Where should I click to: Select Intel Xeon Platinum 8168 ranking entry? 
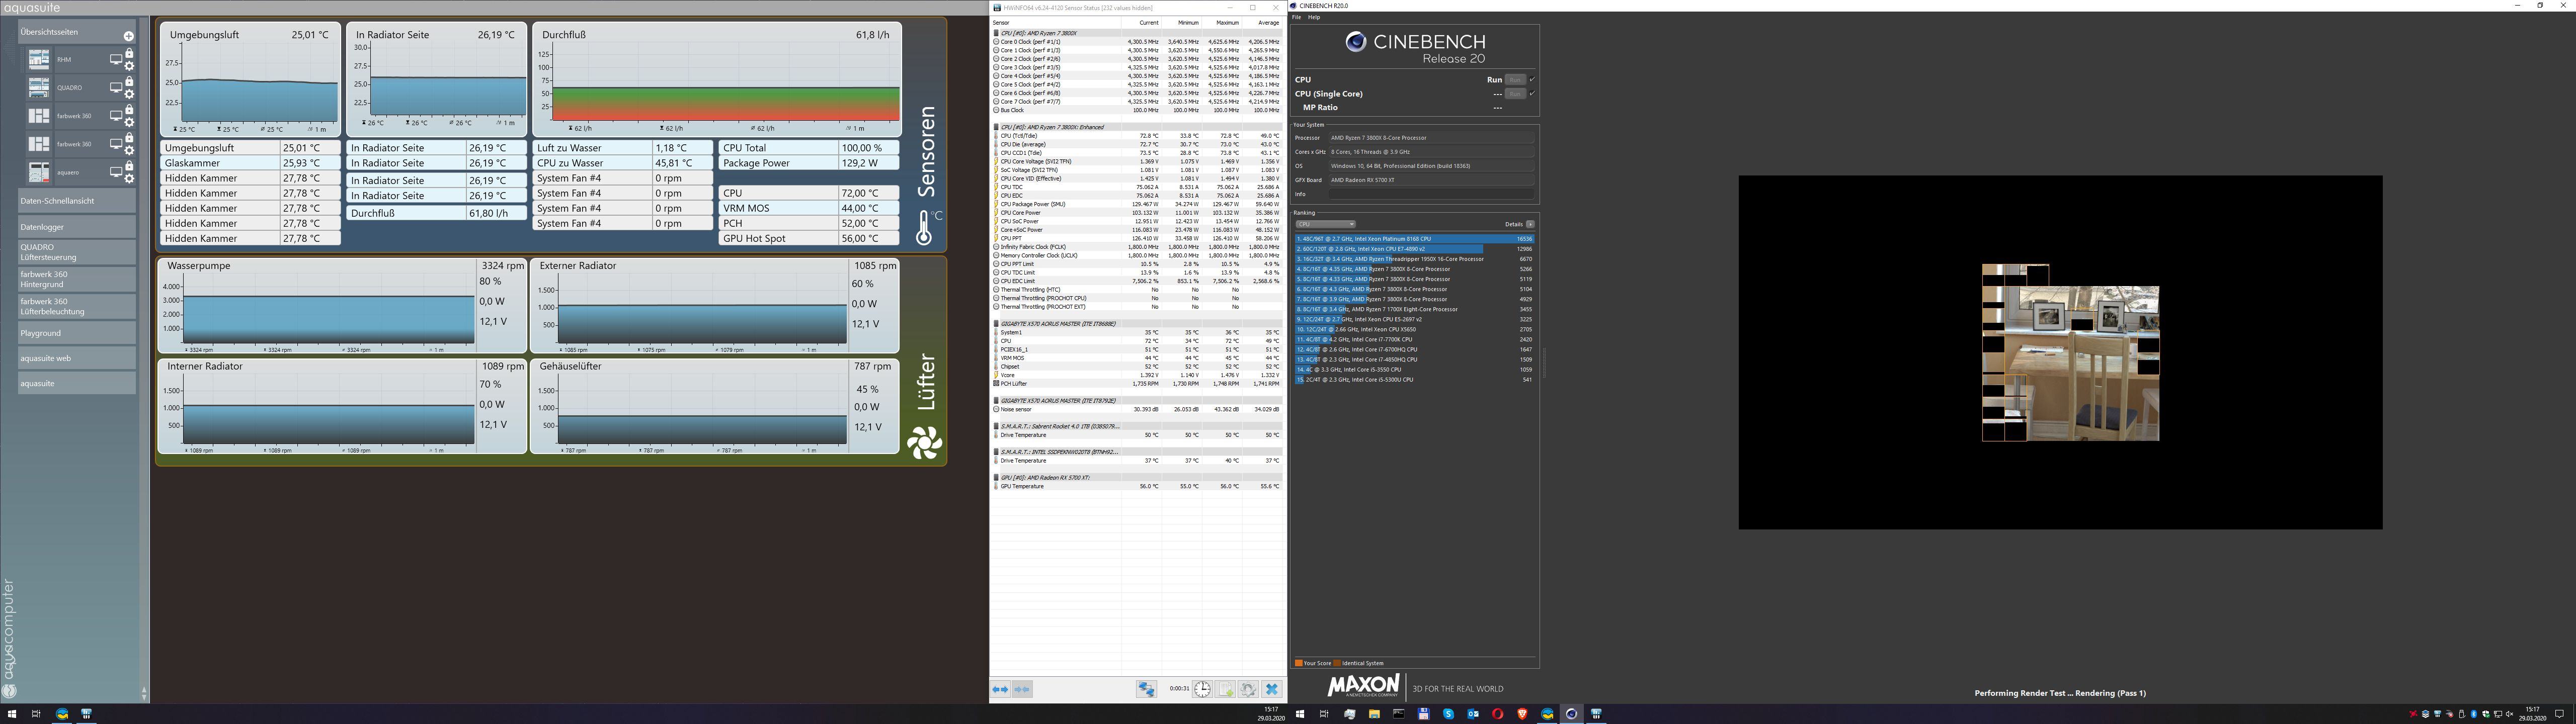1414,239
